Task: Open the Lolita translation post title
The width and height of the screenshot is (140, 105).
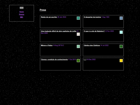Action: tap(59, 31)
